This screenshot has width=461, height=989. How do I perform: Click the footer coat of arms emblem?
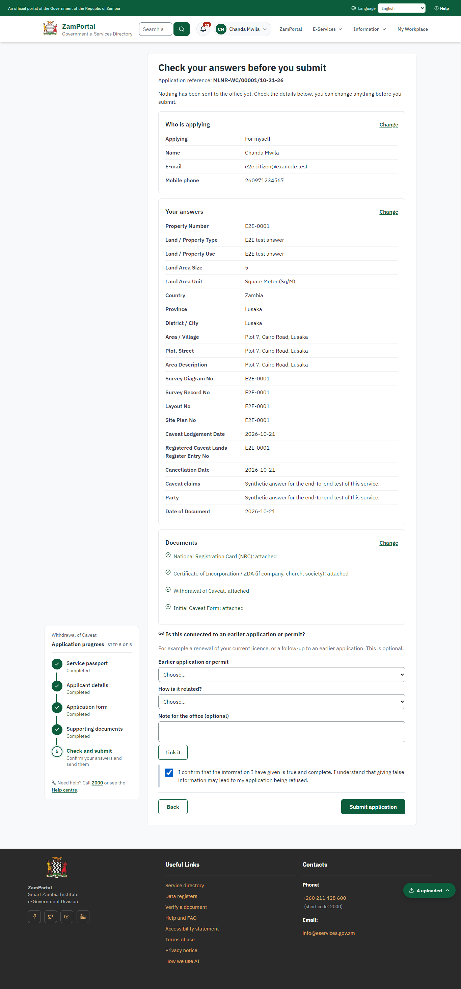pyautogui.click(x=57, y=867)
